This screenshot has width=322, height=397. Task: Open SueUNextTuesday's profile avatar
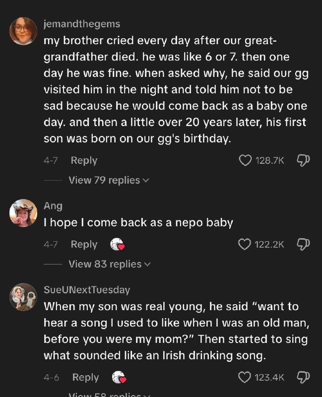23,297
